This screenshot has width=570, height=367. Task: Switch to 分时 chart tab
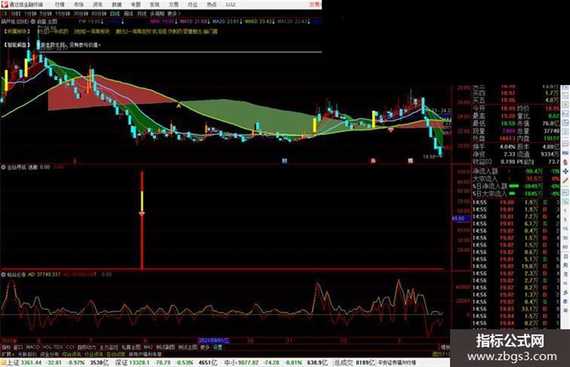pos(16,13)
